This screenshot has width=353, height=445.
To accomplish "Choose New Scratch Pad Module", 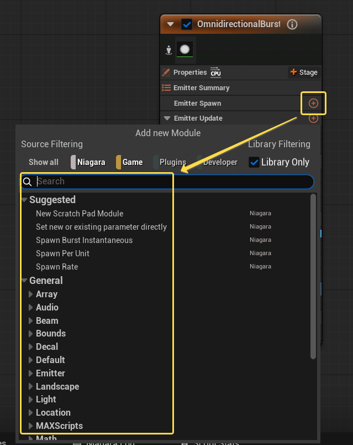I will click(80, 214).
